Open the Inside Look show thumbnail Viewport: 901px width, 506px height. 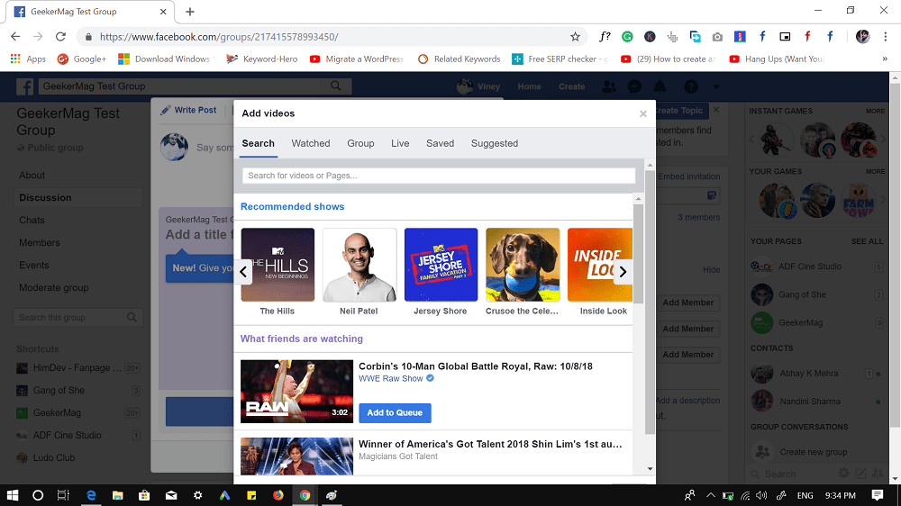tap(600, 265)
